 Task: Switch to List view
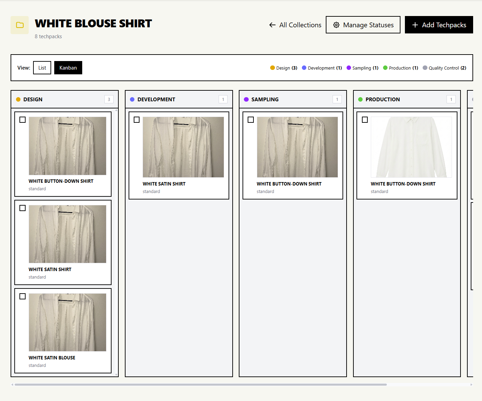(42, 68)
